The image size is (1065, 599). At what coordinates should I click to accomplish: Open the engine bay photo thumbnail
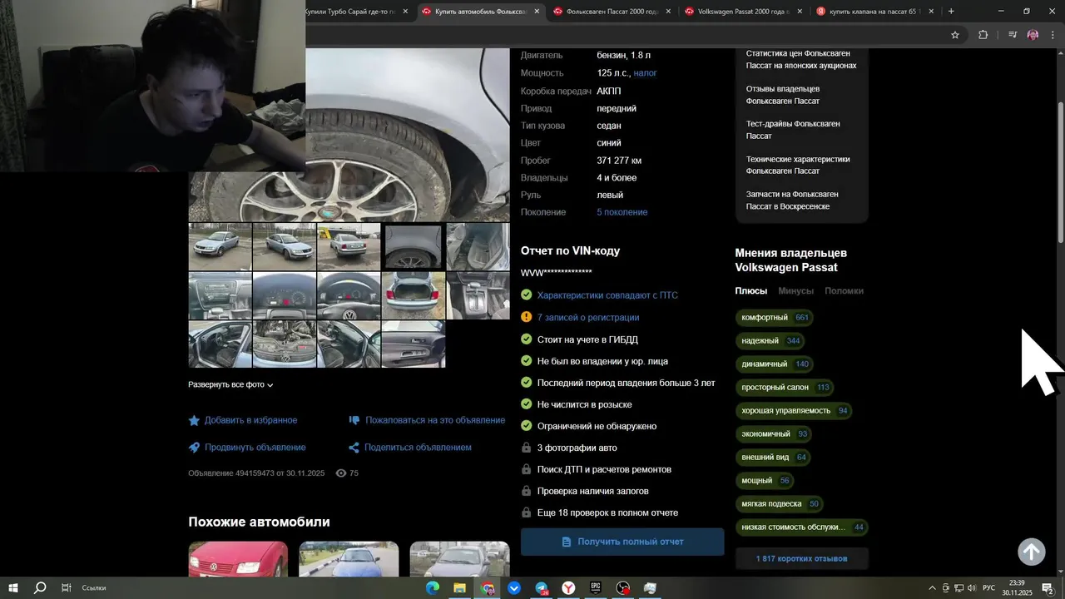285,344
